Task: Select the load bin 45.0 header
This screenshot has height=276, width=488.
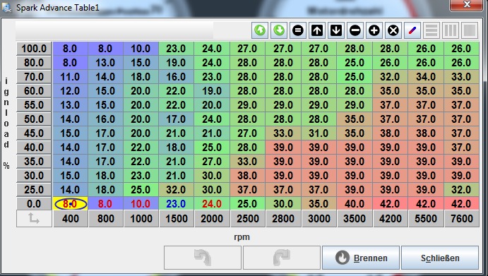Action: (x=34, y=133)
